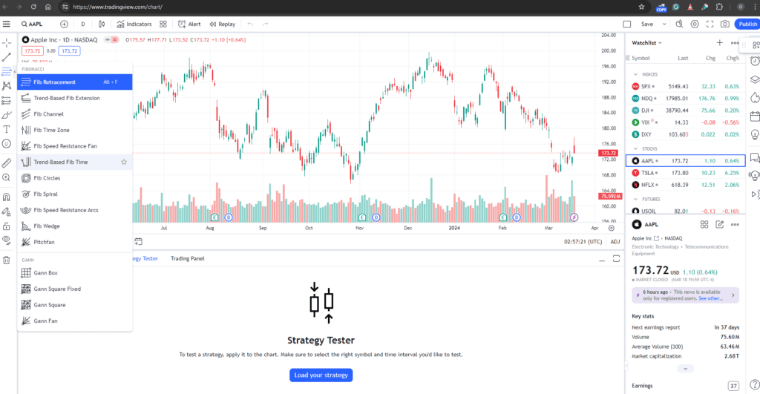760x394 pixels.
Task: Click the Load your strategy button
Action: [x=321, y=375]
